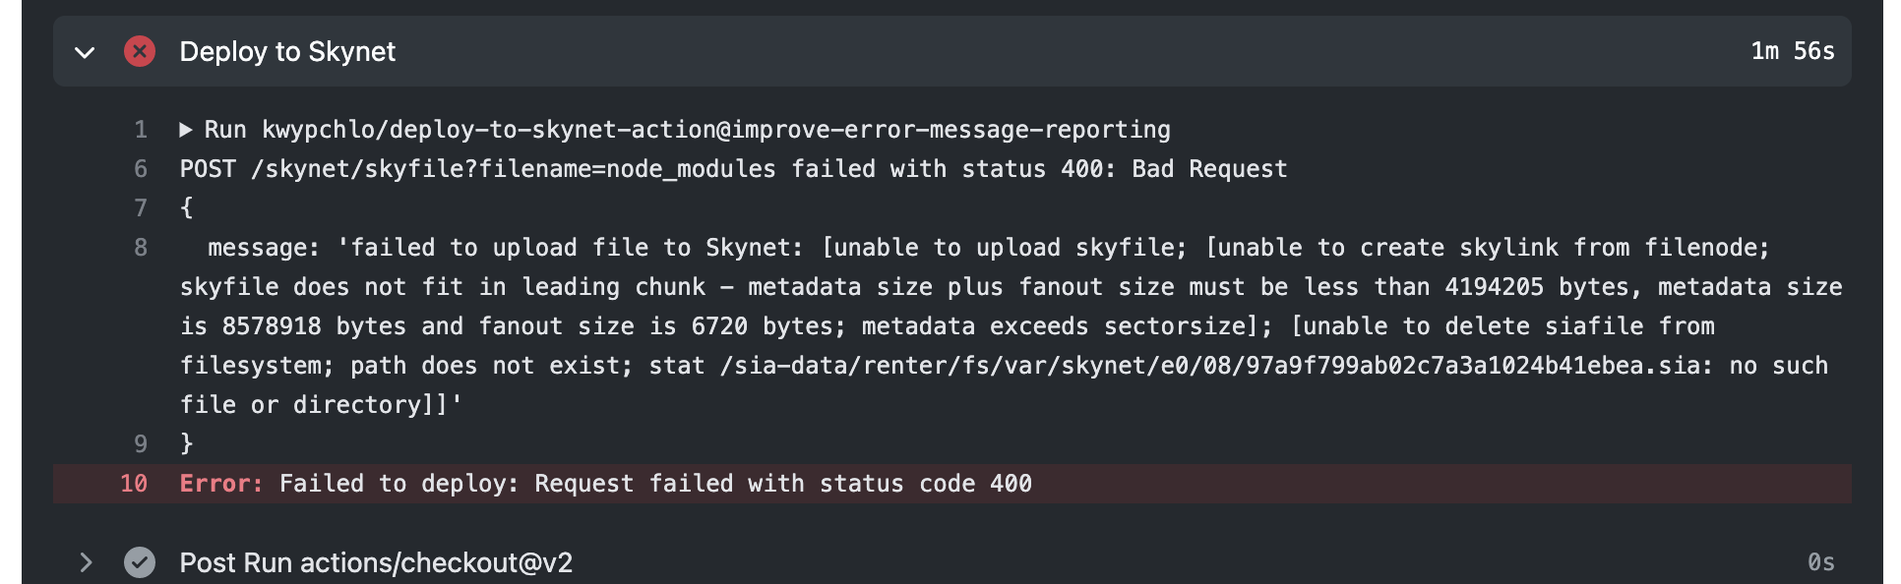This screenshot has height=584, width=1901.
Task: Click the red failure icon beside Deploy to Skynet
Action: [139, 51]
